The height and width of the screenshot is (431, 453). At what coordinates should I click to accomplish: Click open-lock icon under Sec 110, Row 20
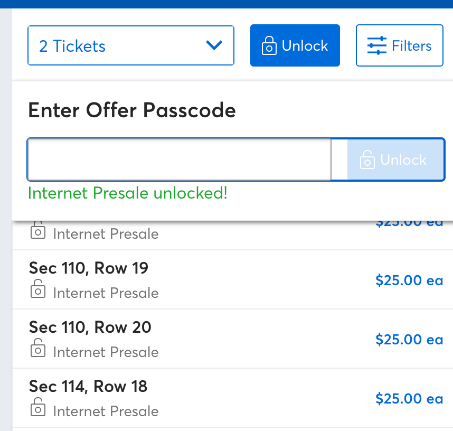(x=38, y=348)
